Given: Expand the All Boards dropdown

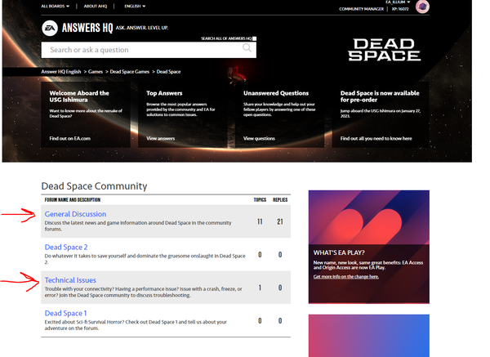Looking at the screenshot, I should pyautogui.click(x=56, y=7).
